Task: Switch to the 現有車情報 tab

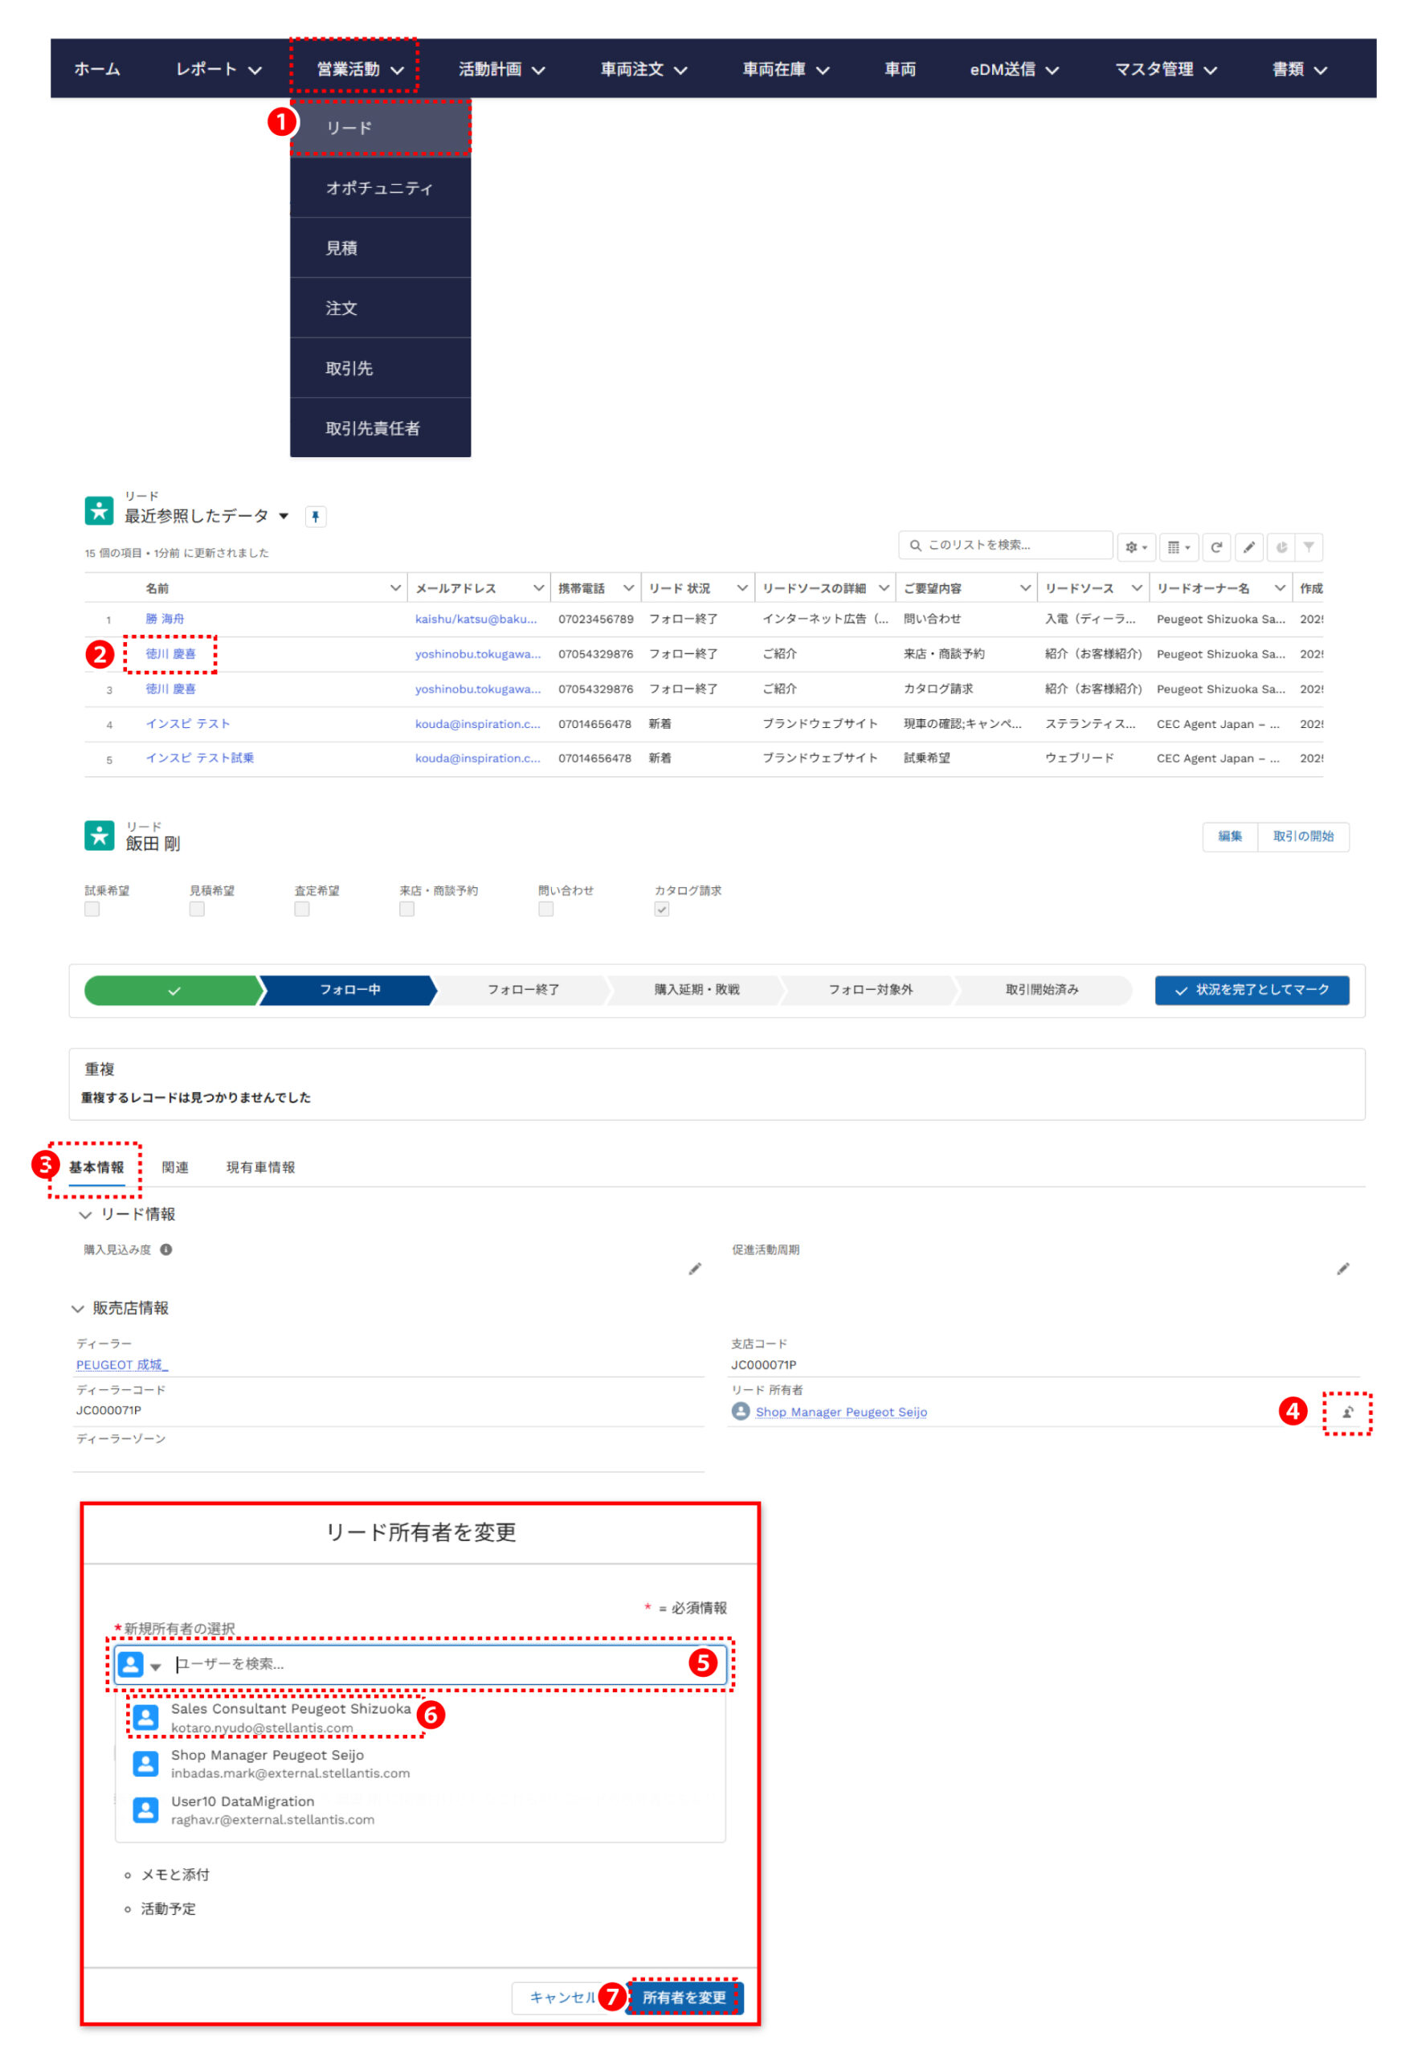Action: pos(260,1168)
